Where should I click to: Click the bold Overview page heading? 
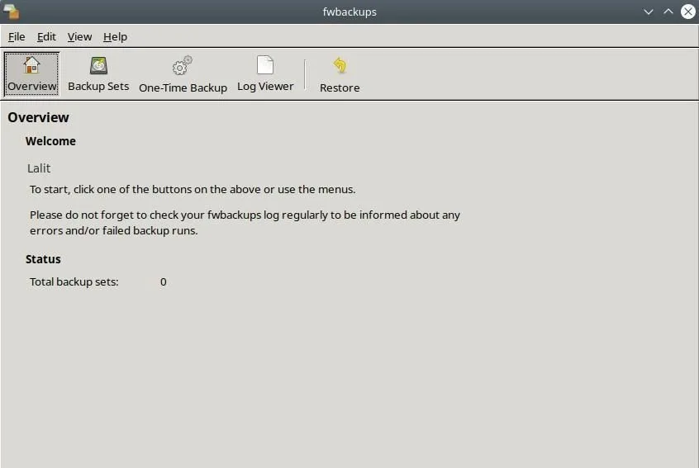point(38,117)
